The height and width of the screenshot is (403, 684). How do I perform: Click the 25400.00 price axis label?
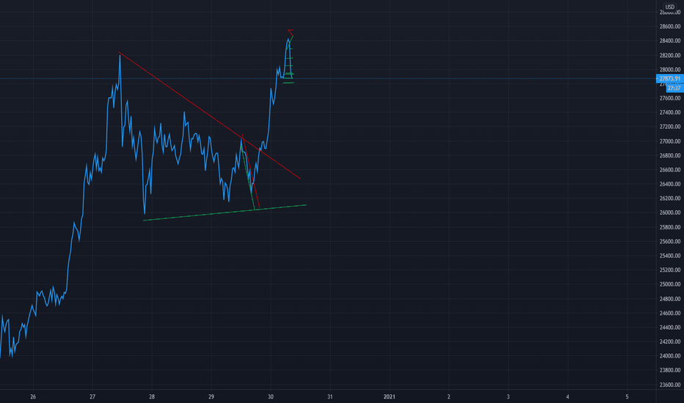point(669,256)
